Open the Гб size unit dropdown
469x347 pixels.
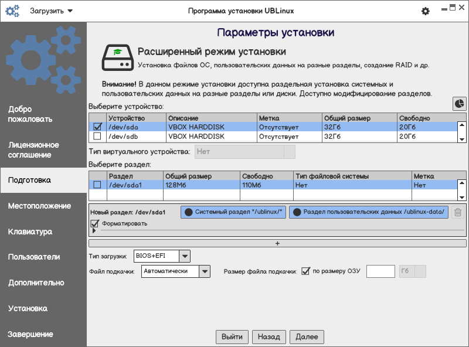point(413,271)
